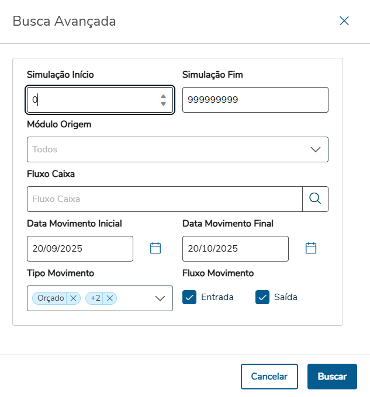Click the Buscar button
This screenshot has width=370, height=397.
coord(332,377)
